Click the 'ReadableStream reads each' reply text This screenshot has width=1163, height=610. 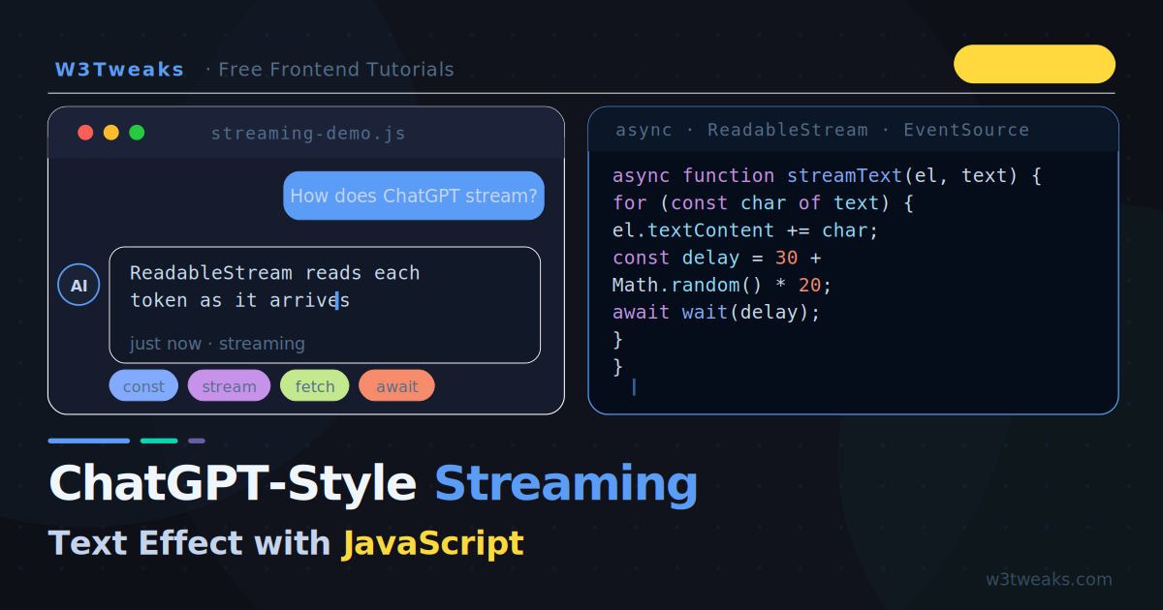click(x=274, y=273)
